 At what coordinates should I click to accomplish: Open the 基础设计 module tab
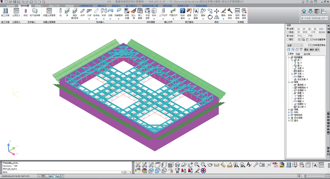tap(116, 6)
